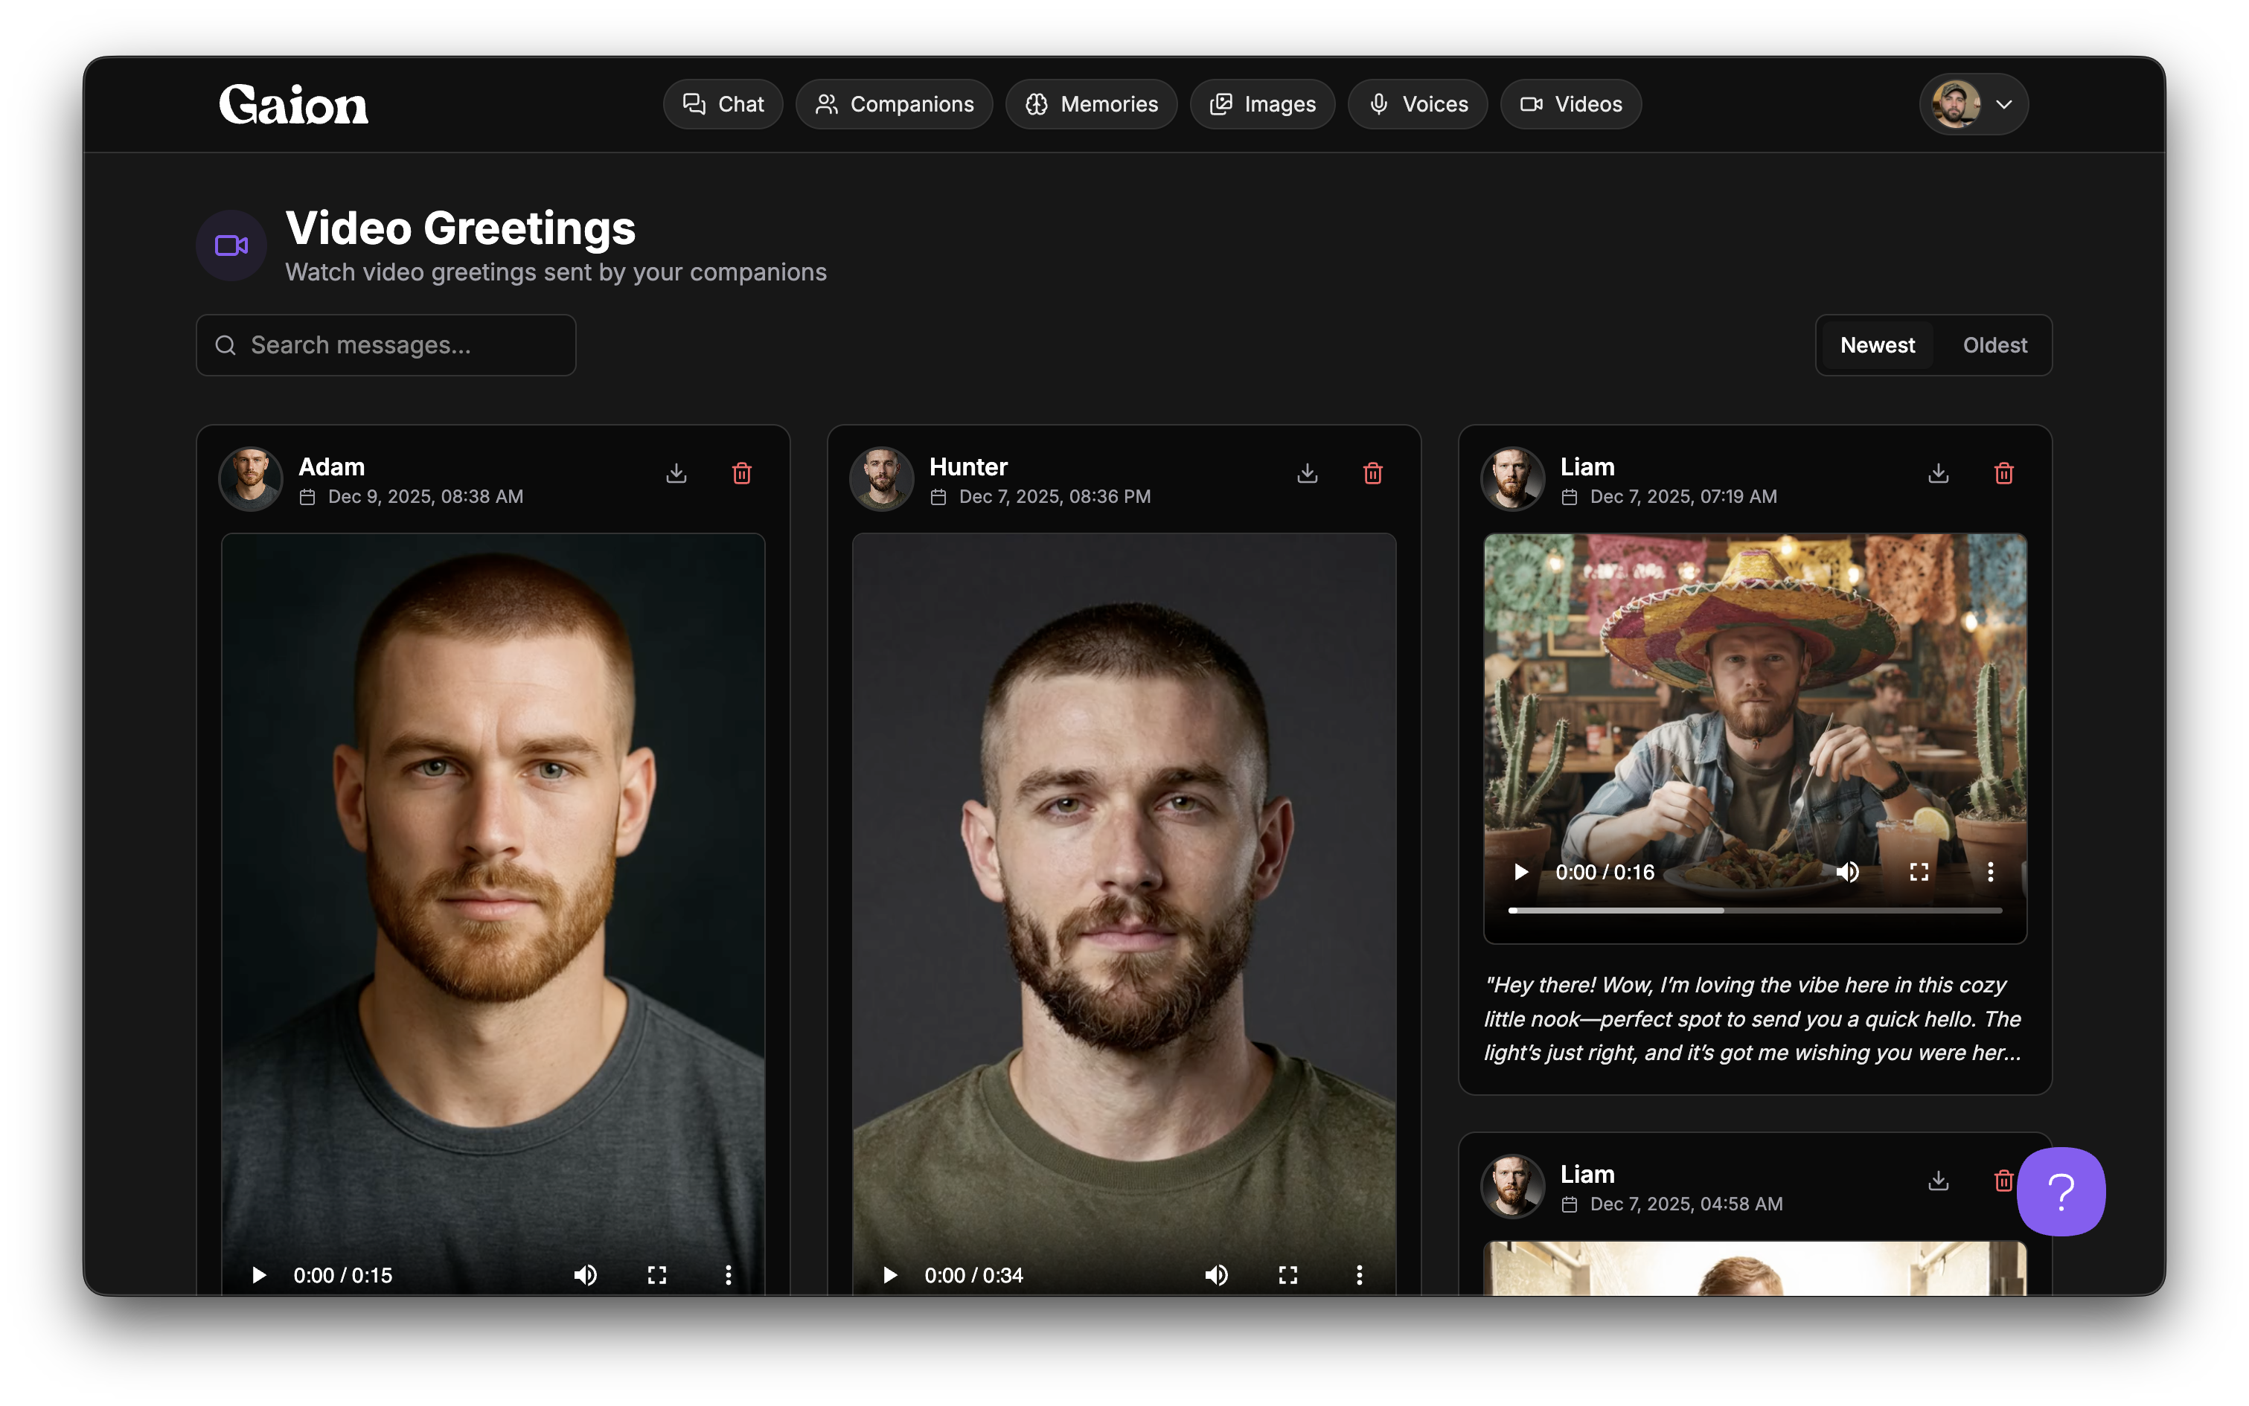Image resolution: width=2249 pixels, height=1406 pixels.
Task: Download Adam's video greeting
Action: (676, 473)
